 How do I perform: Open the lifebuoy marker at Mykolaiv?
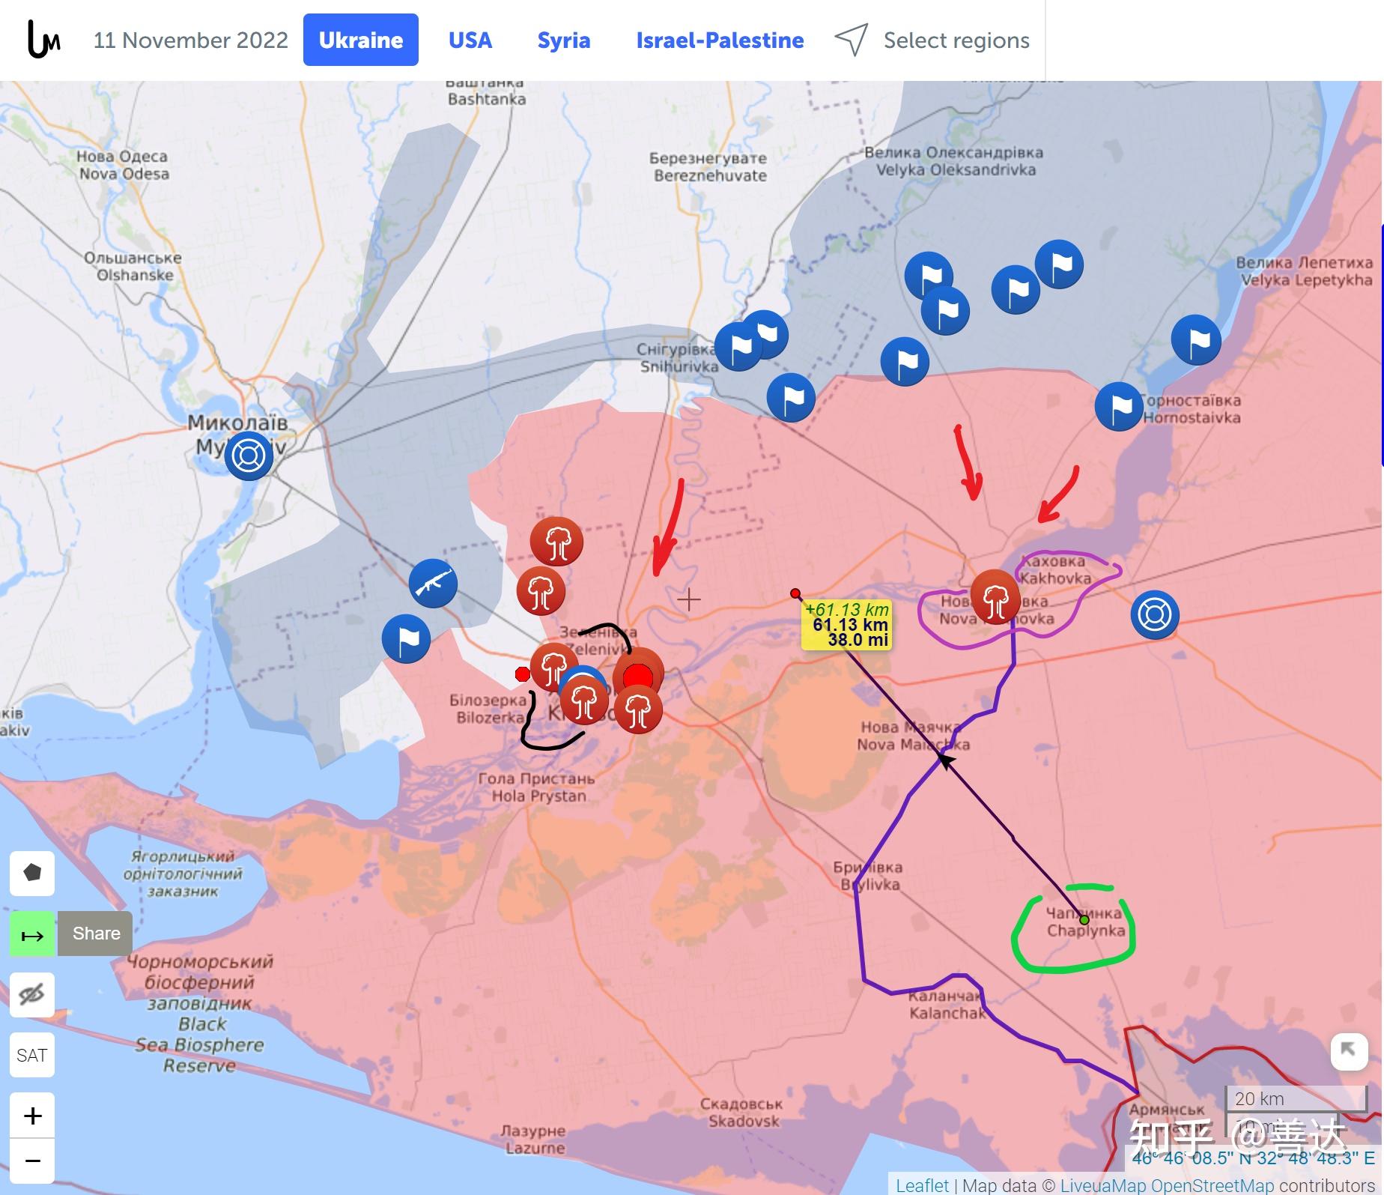coord(249,456)
